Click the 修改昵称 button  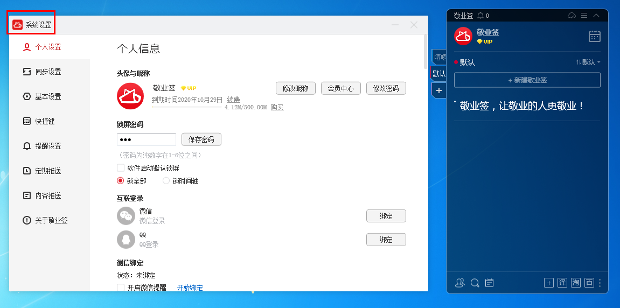point(295,88)
